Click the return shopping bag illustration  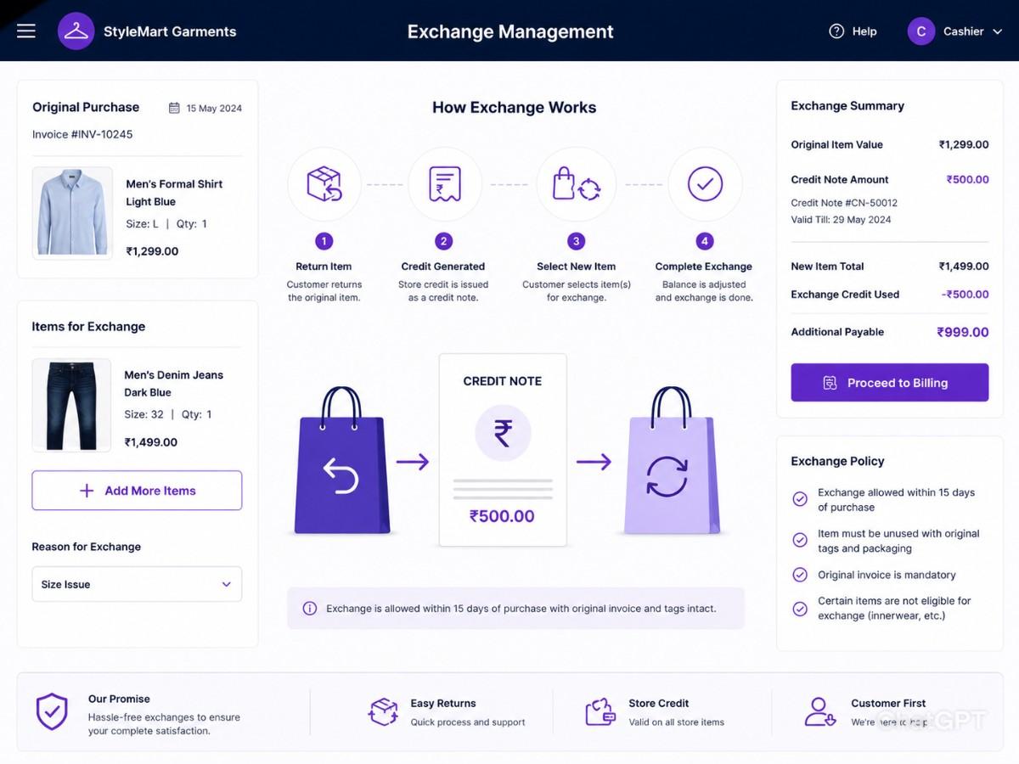coord(341,461)
